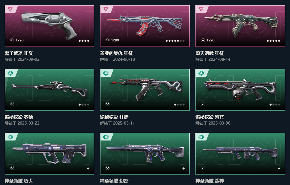Click the green tier icon on 诡秘蛇影 莽侠 card

click(x=10, y=73)
